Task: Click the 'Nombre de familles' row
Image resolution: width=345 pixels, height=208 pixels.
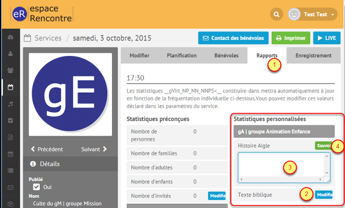Action: pos(177,153)
